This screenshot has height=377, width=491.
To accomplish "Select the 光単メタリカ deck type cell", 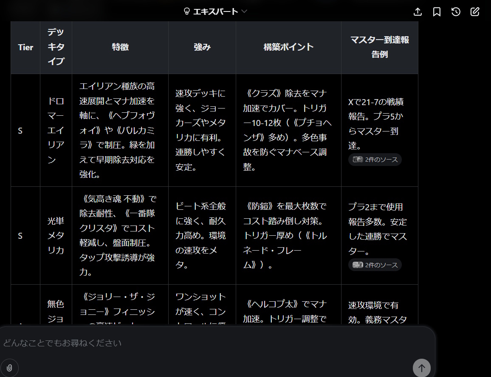I will (56, 235).
